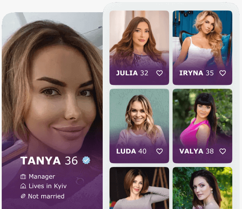Click Tanya's blue verified badge
Viewport: 242px width, 209px height.
86,160
